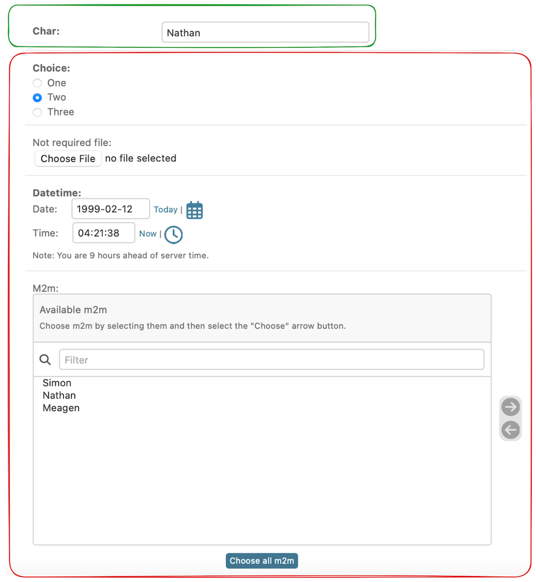Viewport: 536px width, 582px height.
Task: Click the Time input field
Action: 103,233
